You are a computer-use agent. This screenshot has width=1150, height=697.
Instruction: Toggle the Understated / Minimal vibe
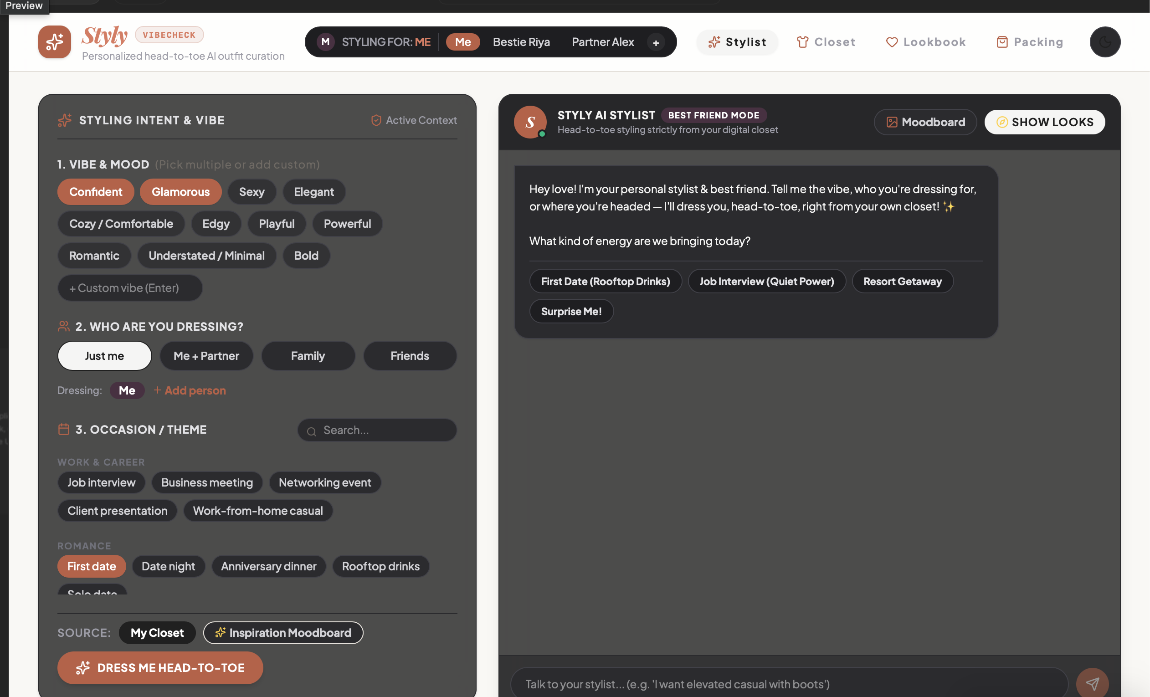click(206, 256)
